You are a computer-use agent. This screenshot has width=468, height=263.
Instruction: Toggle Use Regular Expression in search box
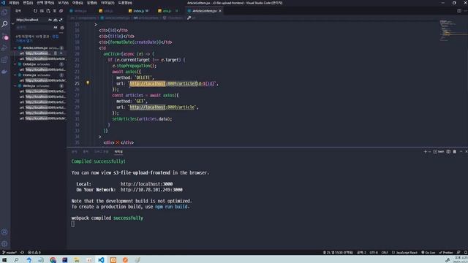click(61, 20)
